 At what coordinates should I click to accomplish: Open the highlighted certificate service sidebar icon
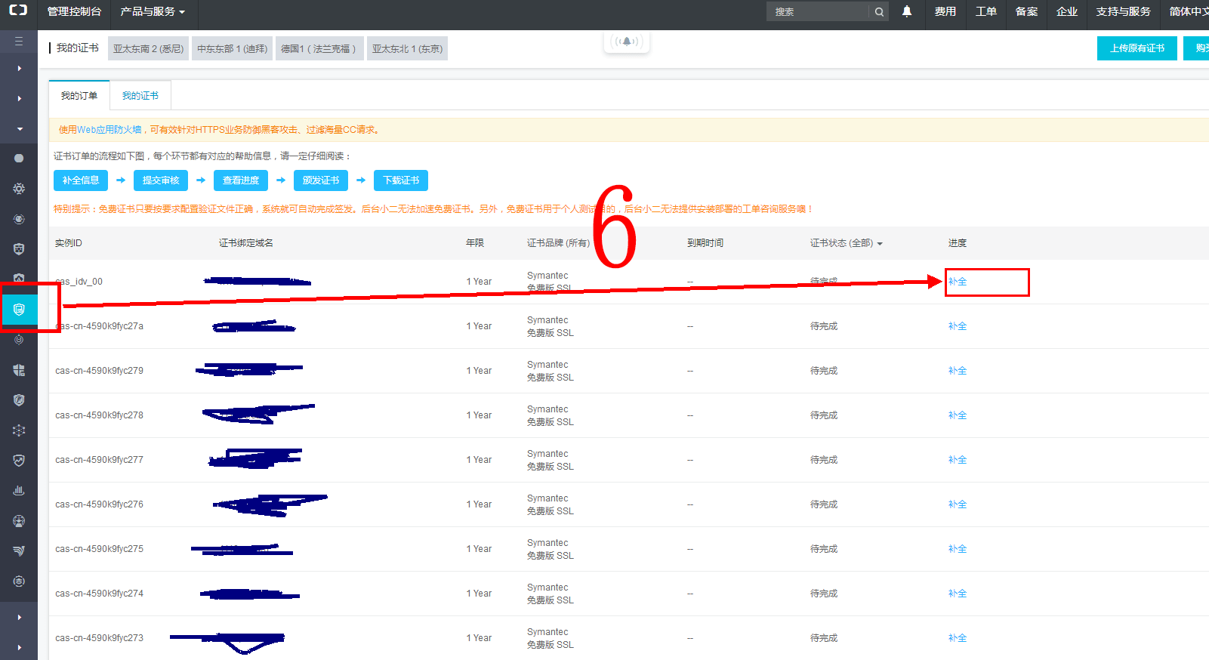(x=19, y=309)
